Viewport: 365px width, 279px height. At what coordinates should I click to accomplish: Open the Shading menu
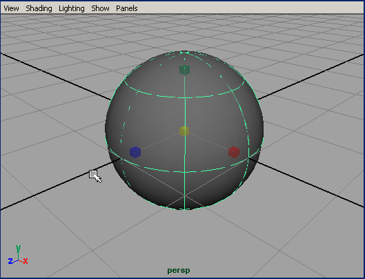[39, 8]
